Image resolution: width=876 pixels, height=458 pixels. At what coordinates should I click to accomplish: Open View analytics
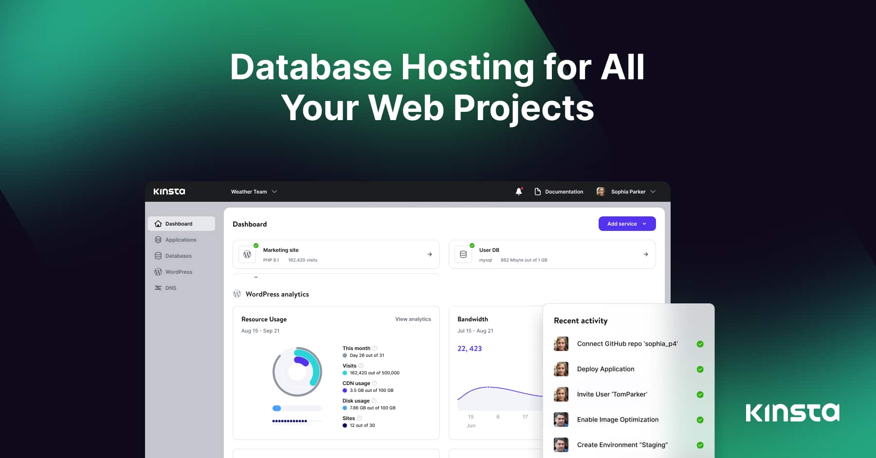coord(413,319)
